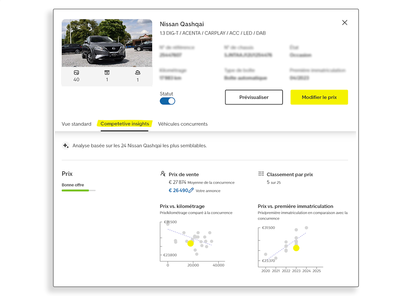Click the 360 view icon in the media bar
This screenshot has width=411, height=296.
(137, 73)
